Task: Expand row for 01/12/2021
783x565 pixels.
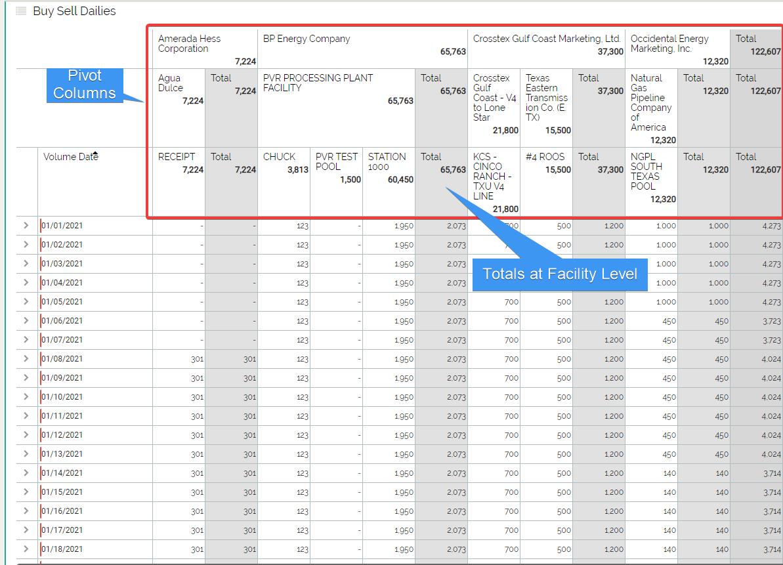Action: pos(26,435)
